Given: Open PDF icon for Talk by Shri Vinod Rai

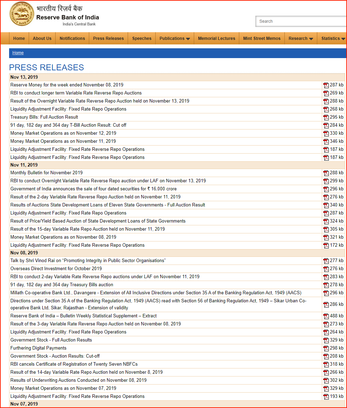Looking at the screenshot, I should (326, 261).
